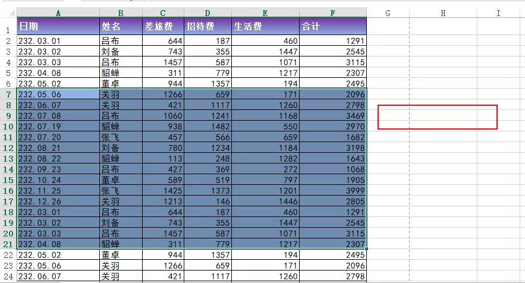
Task: Click the 合计 header cell
Action: pyautogui.click(x=333, y=26)
